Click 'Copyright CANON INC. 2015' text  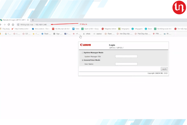[157, 73]
